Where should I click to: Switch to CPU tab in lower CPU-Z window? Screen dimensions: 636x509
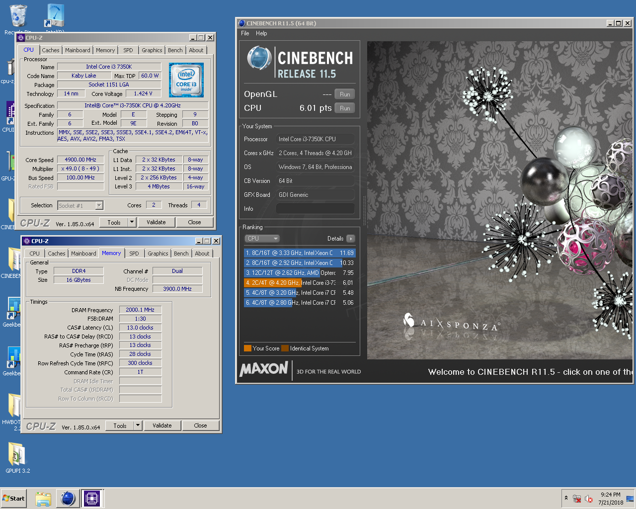[34, 254]
